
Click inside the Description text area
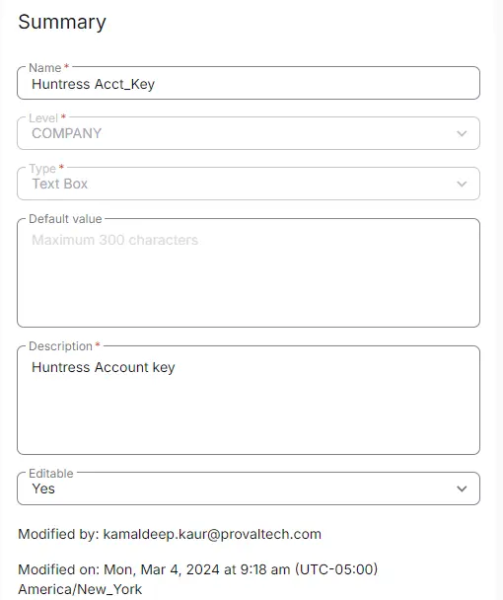(x=249, y=400)
